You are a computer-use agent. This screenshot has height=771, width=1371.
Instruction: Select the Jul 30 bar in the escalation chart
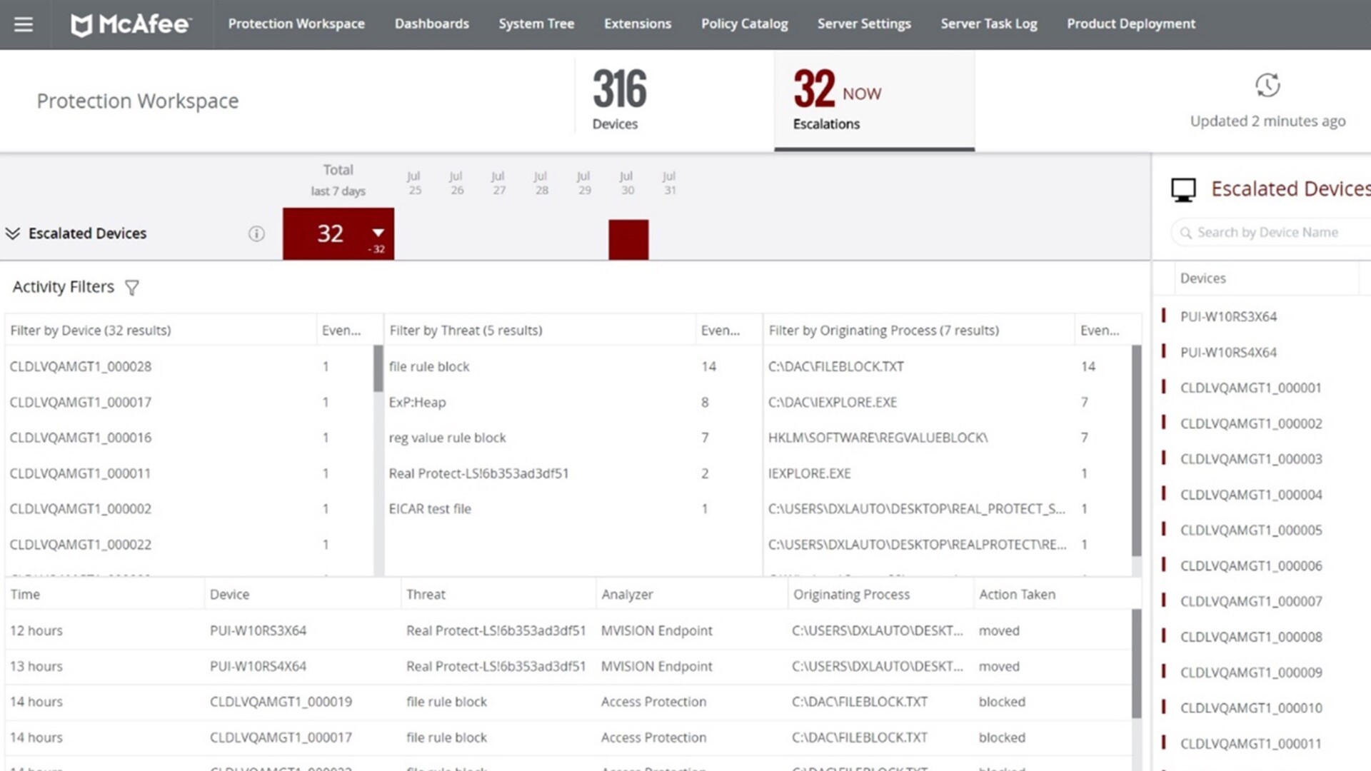tap(627, 239)
